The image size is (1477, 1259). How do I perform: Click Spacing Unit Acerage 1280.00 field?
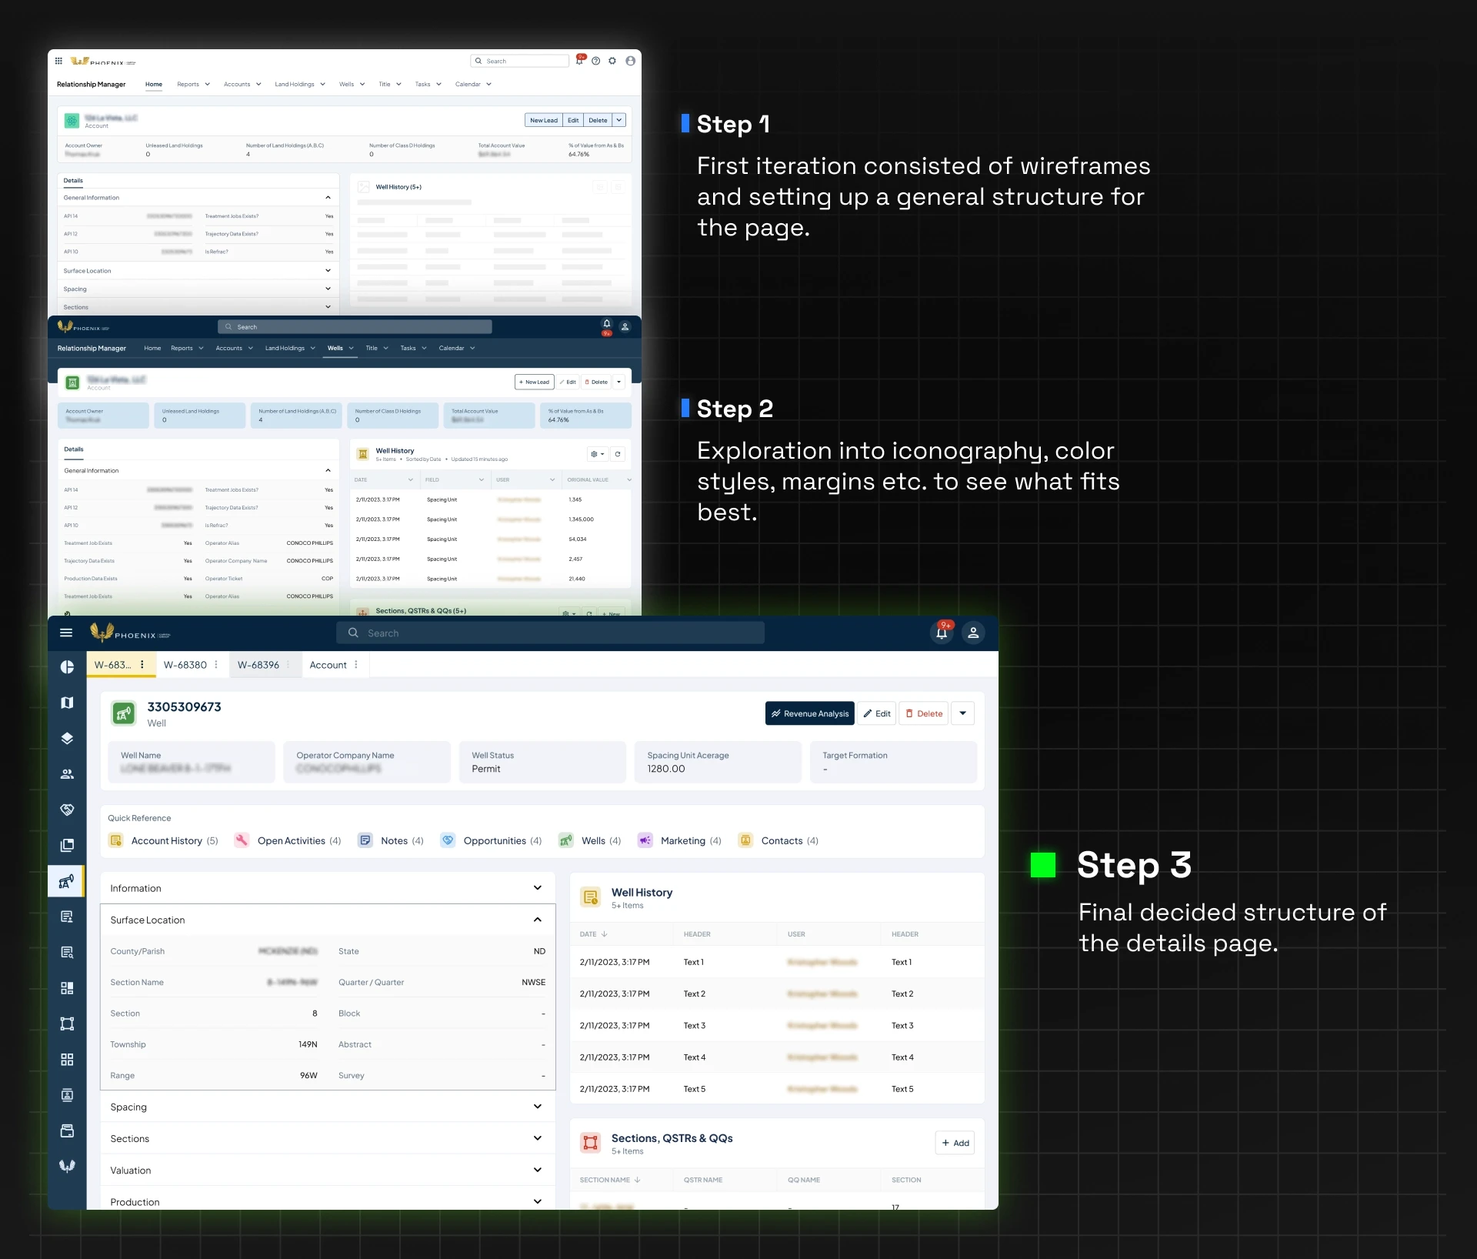(718, 762)
